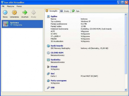Image resolution: width=129 pixels, height=96 pixels.
Task: Click the Nowa (new machine) icon
Action: pos(5,12)
